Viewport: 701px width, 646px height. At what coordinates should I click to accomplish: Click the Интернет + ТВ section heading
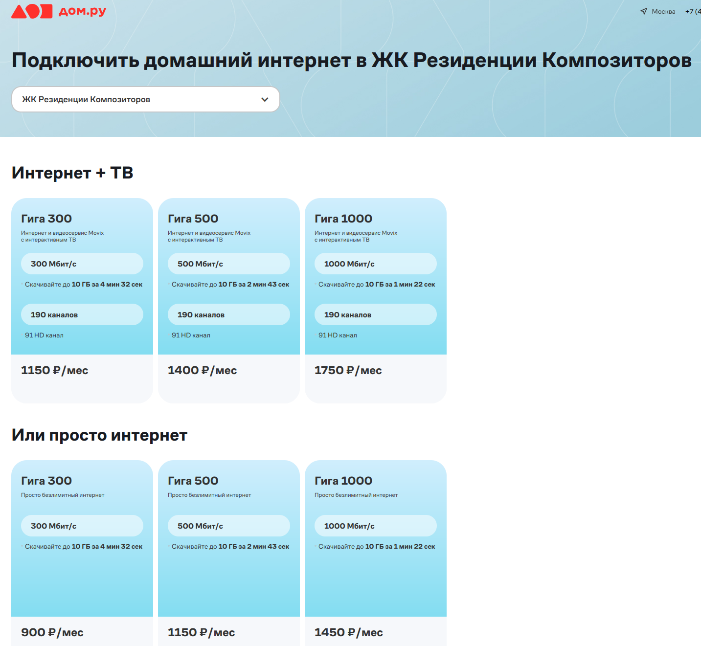coord(72,173)
